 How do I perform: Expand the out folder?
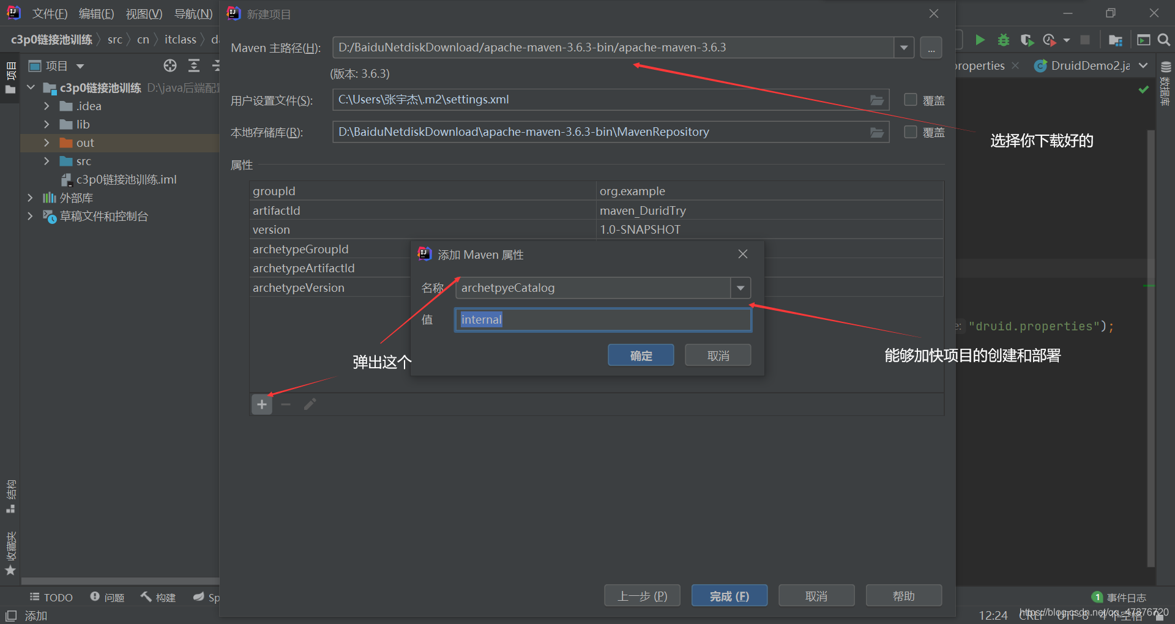(x=47, y=143)
